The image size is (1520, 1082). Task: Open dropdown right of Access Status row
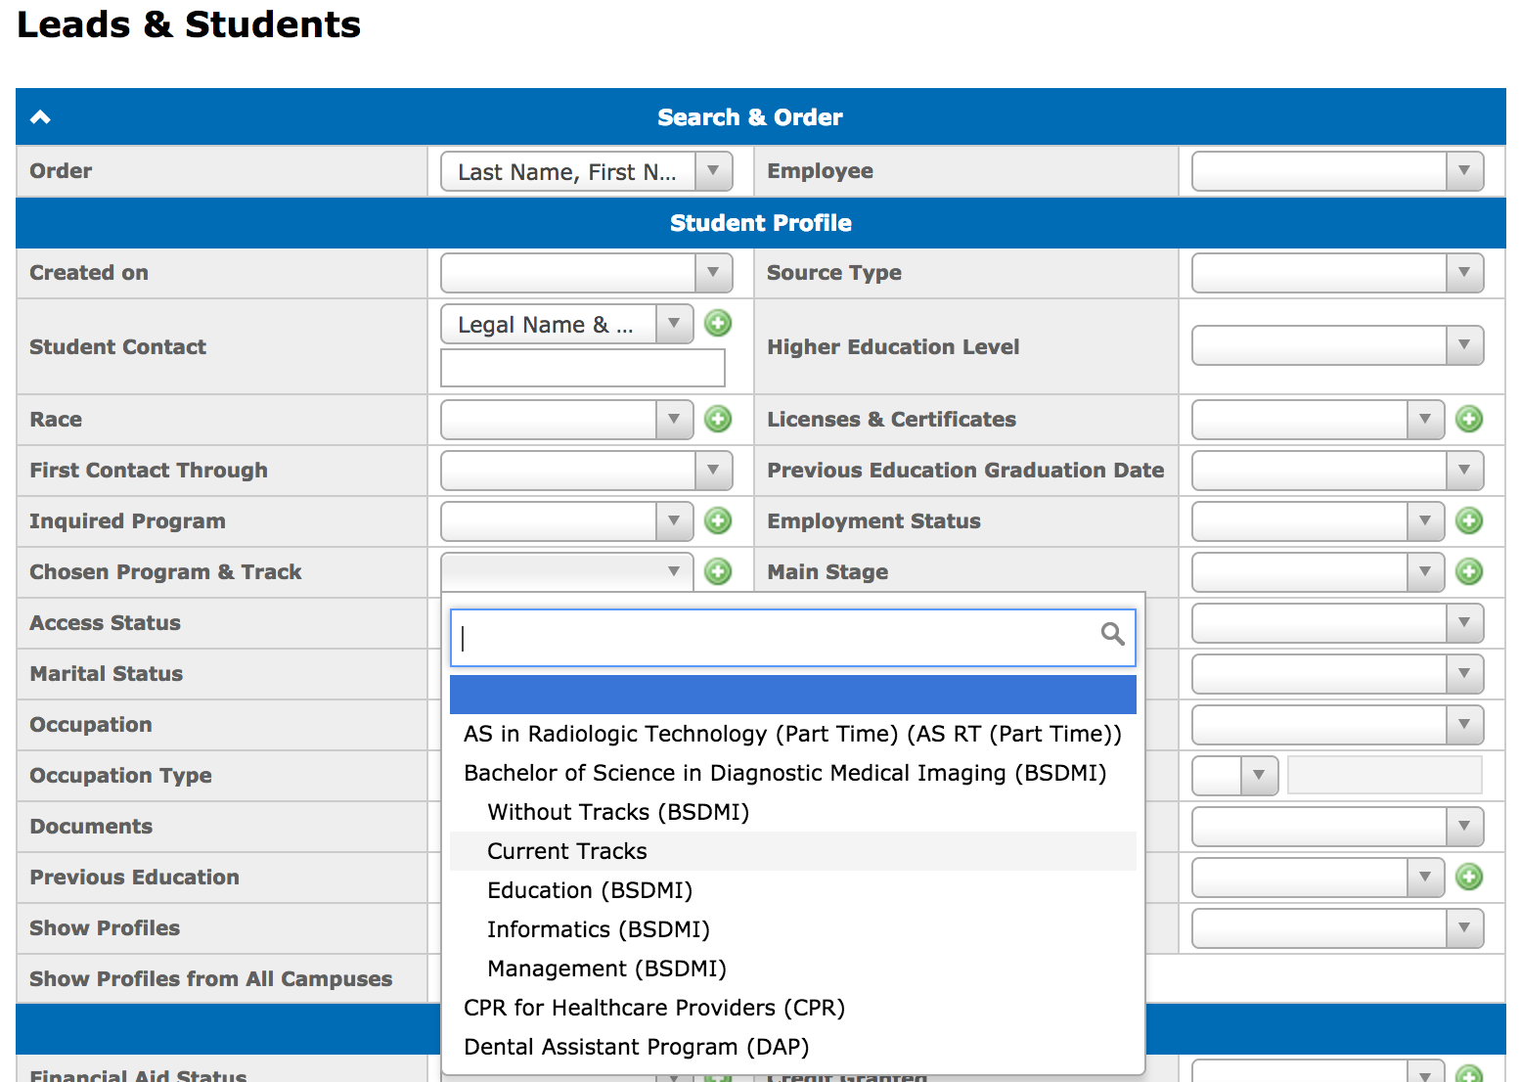[x=1337, y=623]
